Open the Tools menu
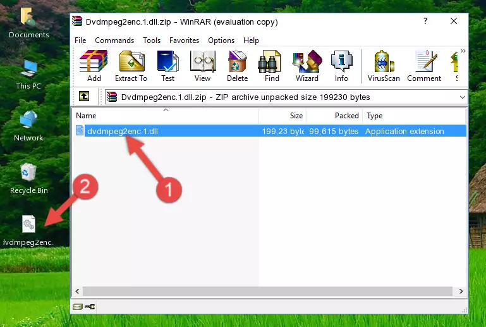The height and width of the screenshot is (327, 486). tap(152, 40)
